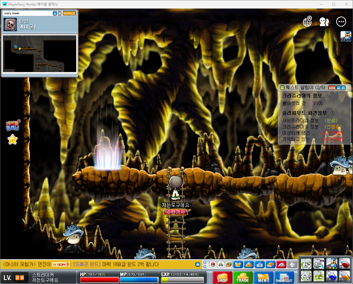Click the red HP bar
This screenshot has height=284, width=353.
point(99,280)
